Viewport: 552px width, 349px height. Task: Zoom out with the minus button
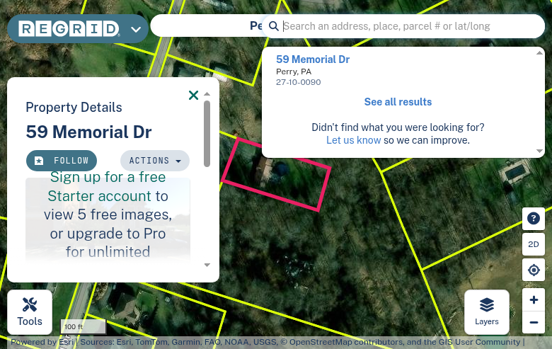(534, 324)
